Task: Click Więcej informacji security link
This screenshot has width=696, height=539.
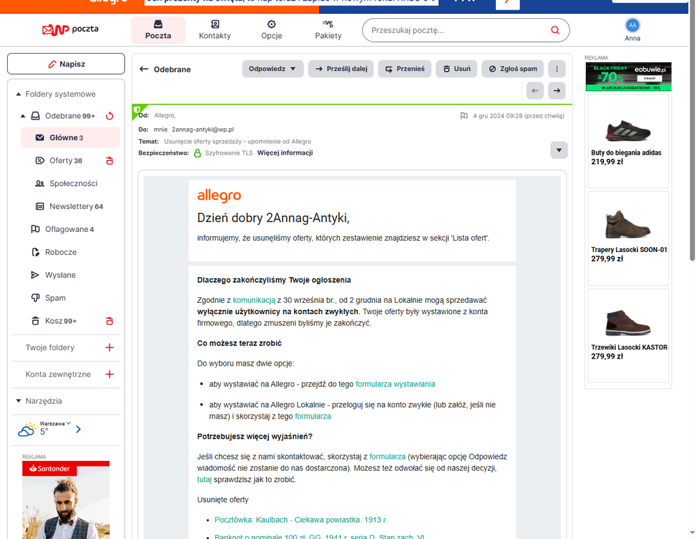Action: [285, 153]
